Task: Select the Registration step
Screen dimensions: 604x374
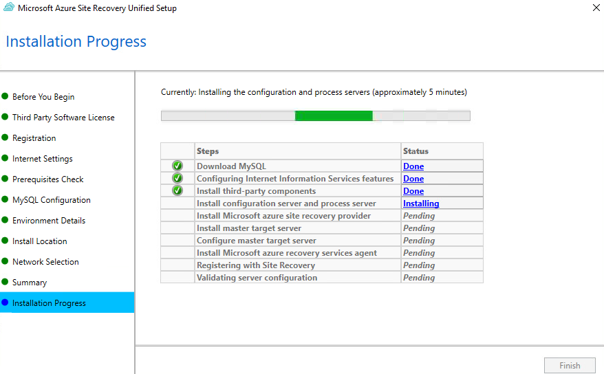Action: tap(34, 138)
